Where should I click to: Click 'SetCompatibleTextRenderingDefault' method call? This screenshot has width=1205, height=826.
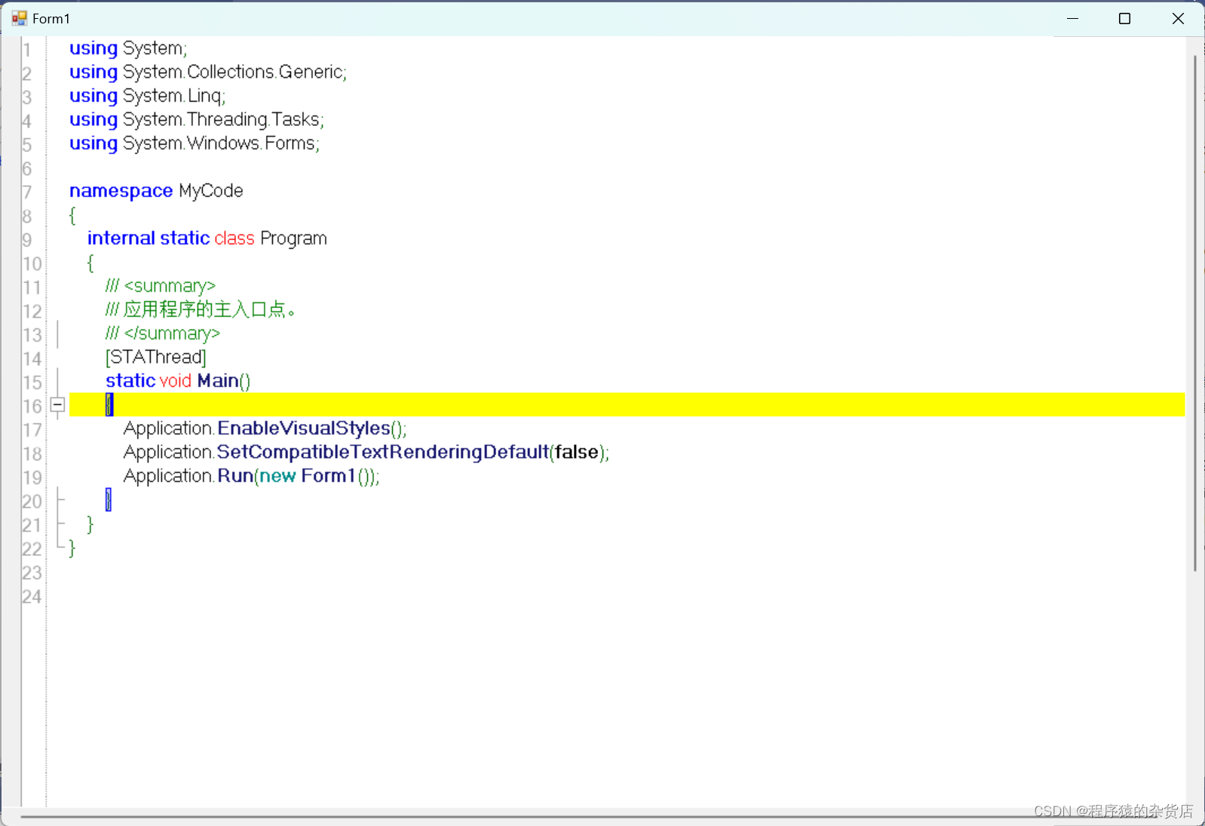pyautogui.click(x=383, y=452)
